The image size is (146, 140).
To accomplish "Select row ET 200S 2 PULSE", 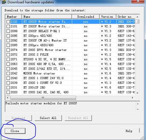I will (70, 55).
